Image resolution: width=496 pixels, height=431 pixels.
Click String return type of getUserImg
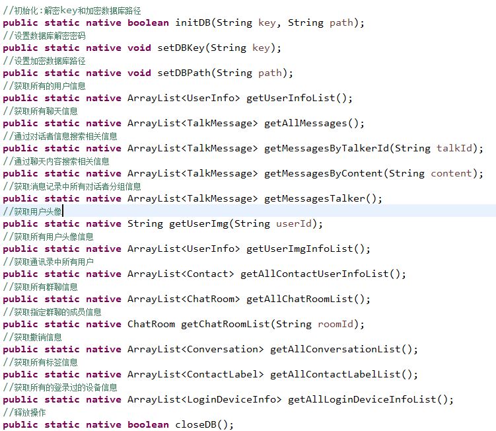point(145,224)
